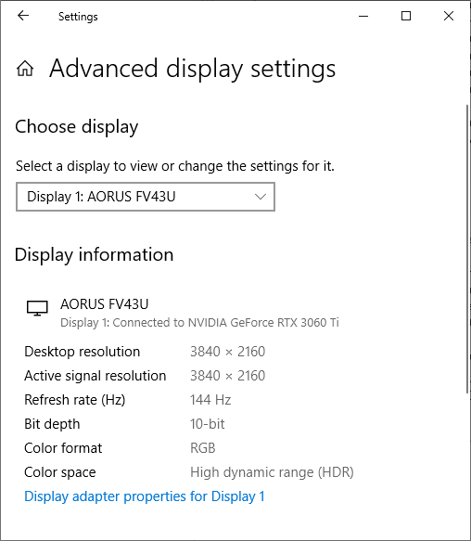
Task: Open the Display 1: AORUS FV43U dropdown
Action: coord(146,197)
